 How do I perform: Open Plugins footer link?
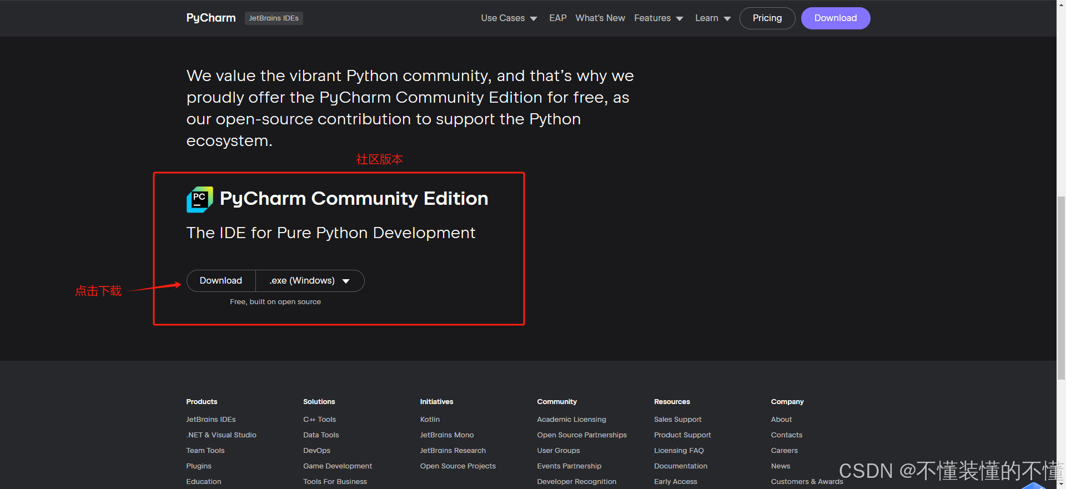click(199, 466)
